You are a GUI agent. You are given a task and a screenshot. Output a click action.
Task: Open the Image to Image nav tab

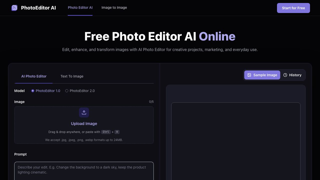[x=114, y=8]
